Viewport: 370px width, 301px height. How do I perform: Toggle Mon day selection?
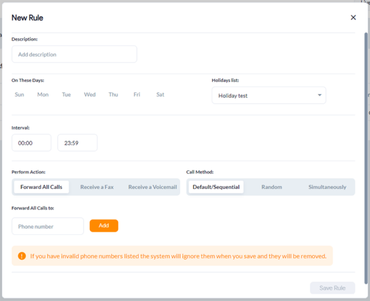pos(43,95)
